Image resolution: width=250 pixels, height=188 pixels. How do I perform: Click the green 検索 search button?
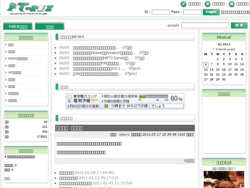[x=239, y=25]
